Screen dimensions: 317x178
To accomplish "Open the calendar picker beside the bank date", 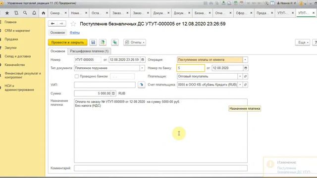I will tap(246, 68).
